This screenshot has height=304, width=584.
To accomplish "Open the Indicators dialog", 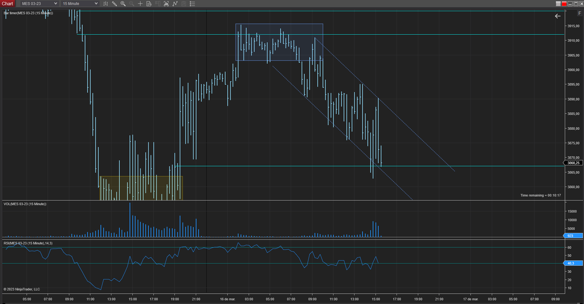I will [175, 3].
